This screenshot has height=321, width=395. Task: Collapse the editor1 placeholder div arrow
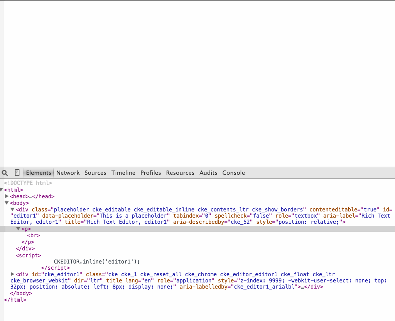point(12,209)
